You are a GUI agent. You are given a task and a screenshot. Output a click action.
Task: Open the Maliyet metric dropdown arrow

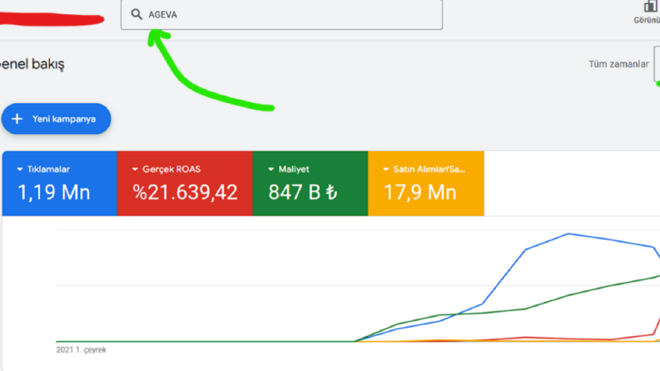coord(271,169)
